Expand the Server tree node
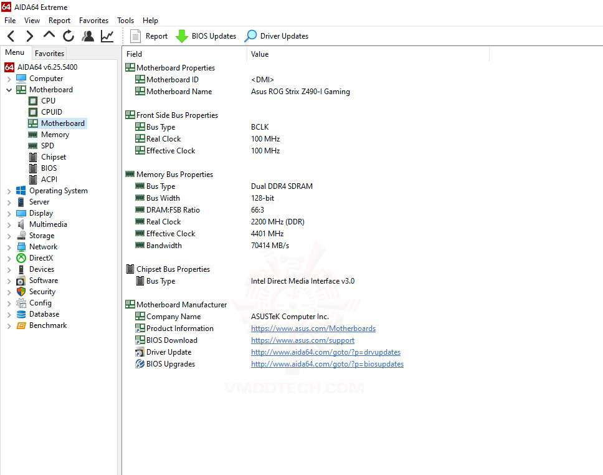The height and width of the screenshot is (475, 603). click(9, 203)
